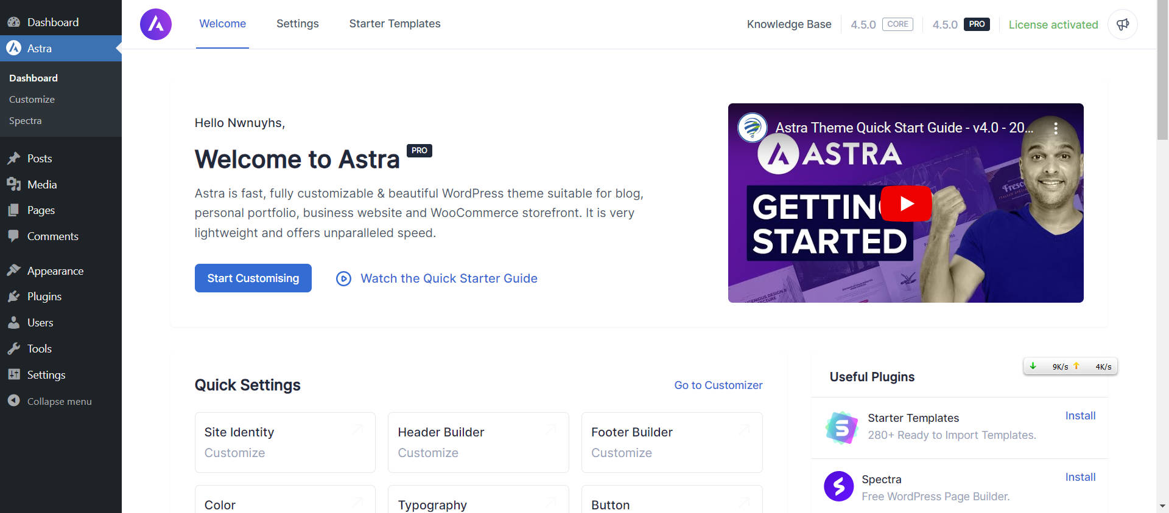
Task: Open the What's New megaphone icon
Action: (1122, 24)
